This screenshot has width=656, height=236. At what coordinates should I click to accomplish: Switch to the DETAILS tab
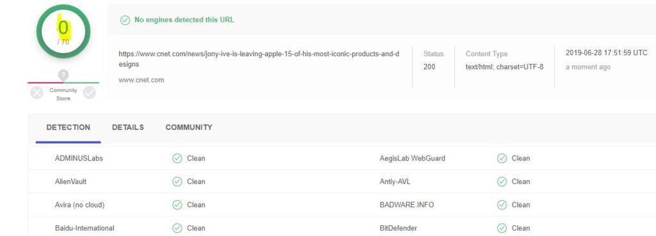128,127
